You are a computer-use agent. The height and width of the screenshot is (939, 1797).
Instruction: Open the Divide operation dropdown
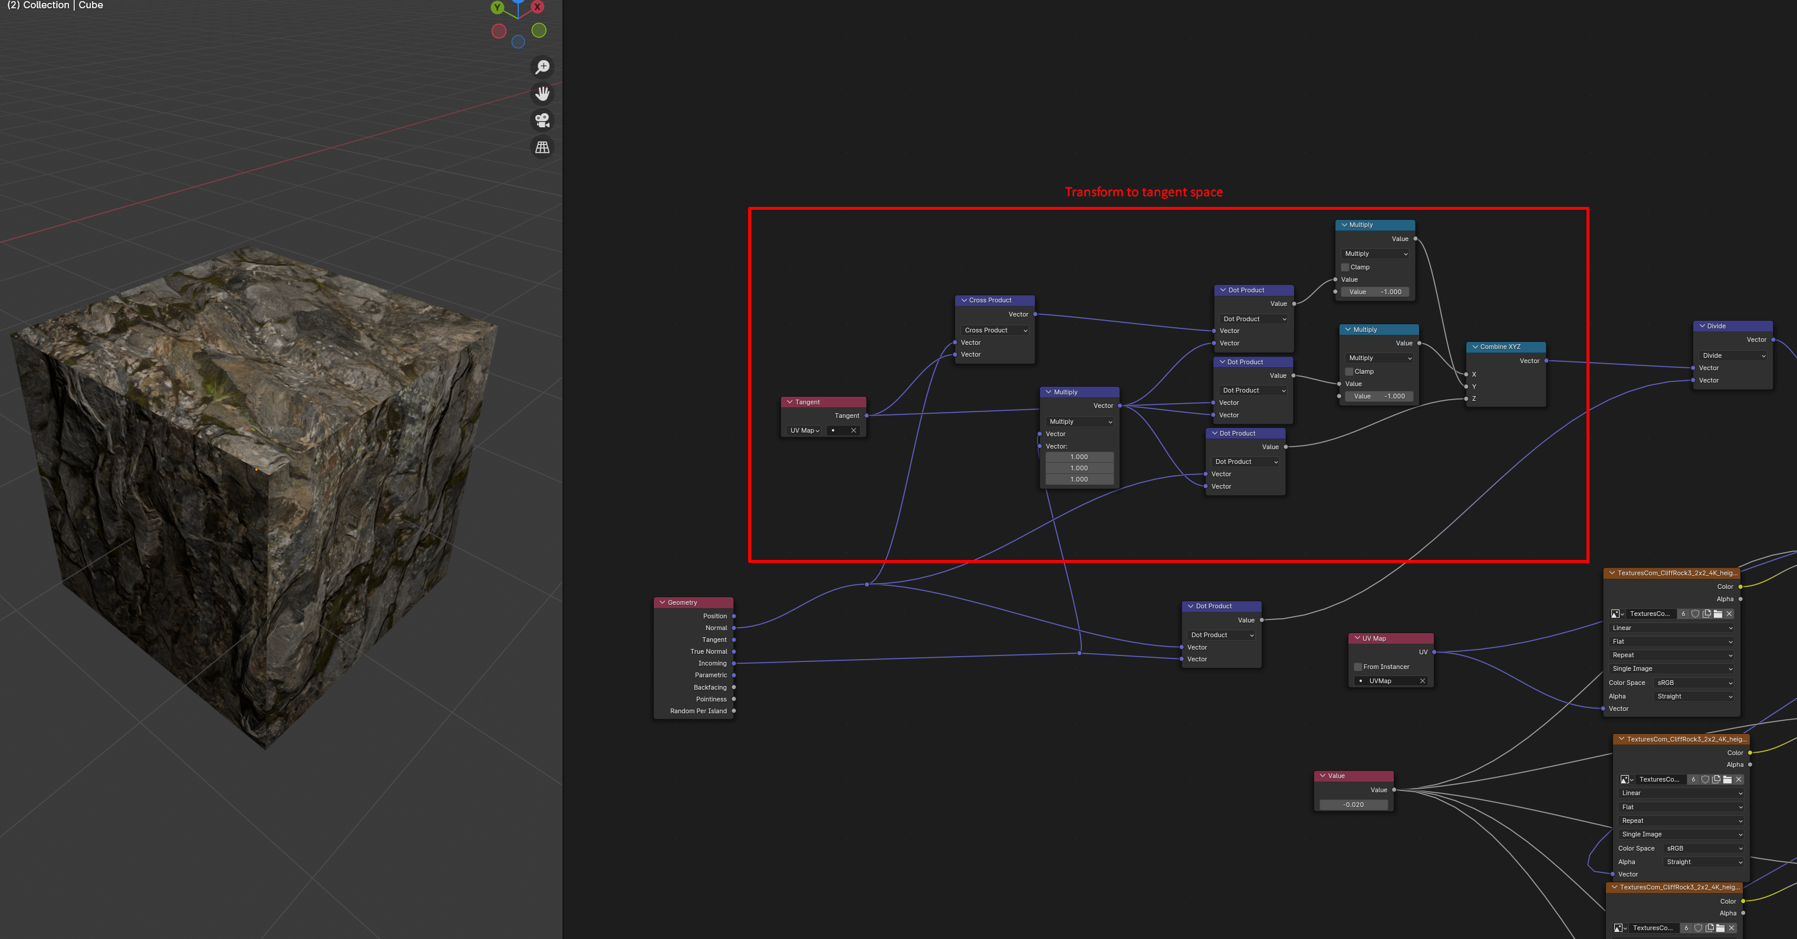coord(1733,356)
